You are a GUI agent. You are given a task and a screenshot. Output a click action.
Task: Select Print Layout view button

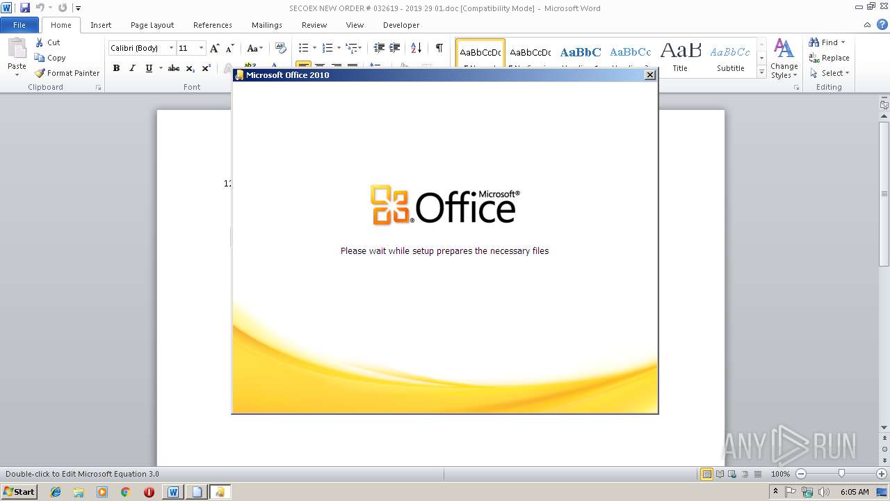706,474
